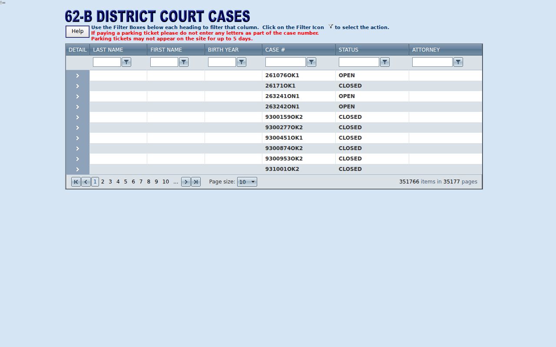The width and height of the screenshot is (556, 347).
Task: Go to page 2
Action: [103, 182]
